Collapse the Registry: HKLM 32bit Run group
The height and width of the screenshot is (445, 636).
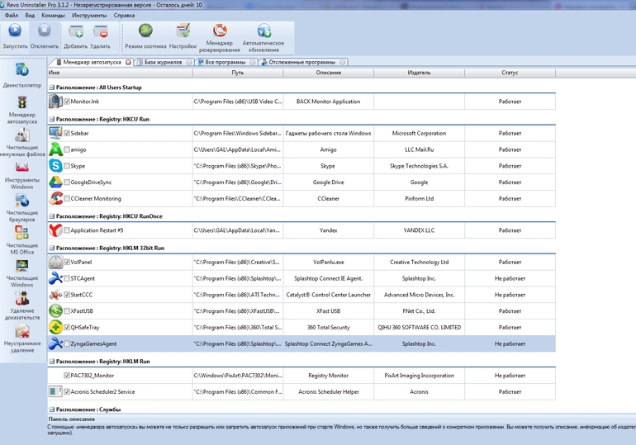pos(51,248)
